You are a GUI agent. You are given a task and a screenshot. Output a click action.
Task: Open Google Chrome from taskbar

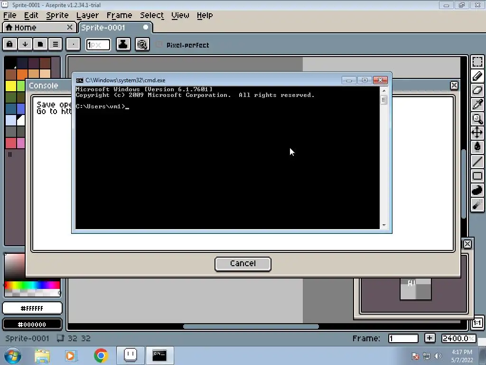101,355
